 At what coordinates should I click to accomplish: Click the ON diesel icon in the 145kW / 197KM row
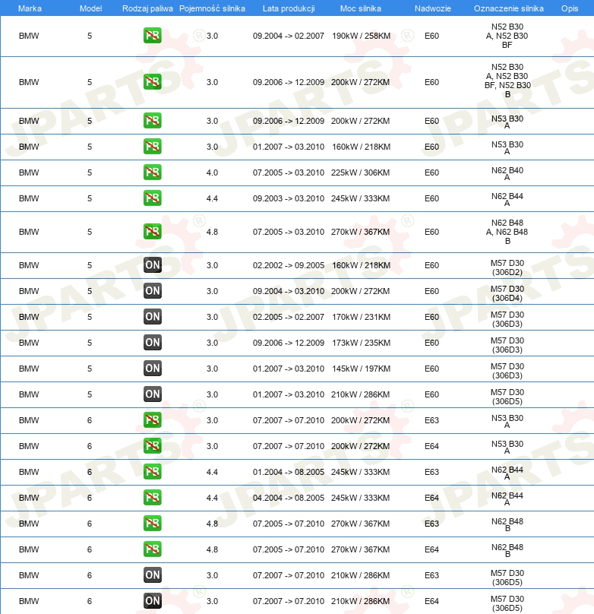[x=152, y=369]
